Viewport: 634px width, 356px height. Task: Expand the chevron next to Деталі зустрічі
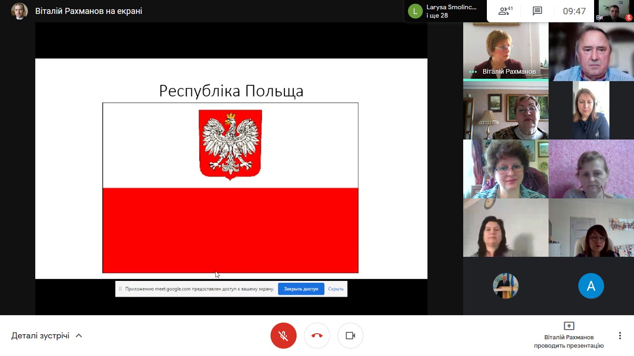(79, 336)
